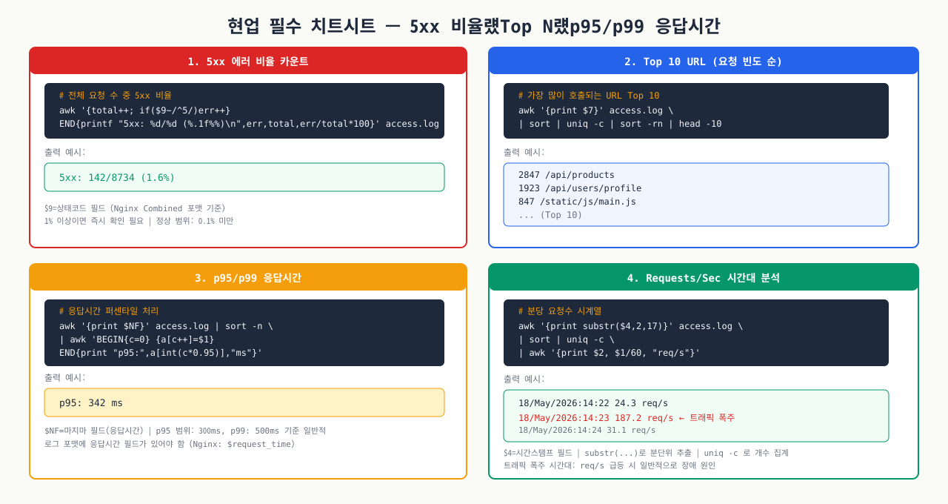The width and height of the screenshot is (948, 504).
Task: Click the output 'p95: 342 ms'
Action: 91,403
